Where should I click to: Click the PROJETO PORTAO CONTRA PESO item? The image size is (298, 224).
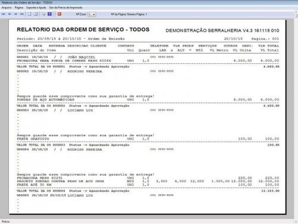[x=60, y=181]
